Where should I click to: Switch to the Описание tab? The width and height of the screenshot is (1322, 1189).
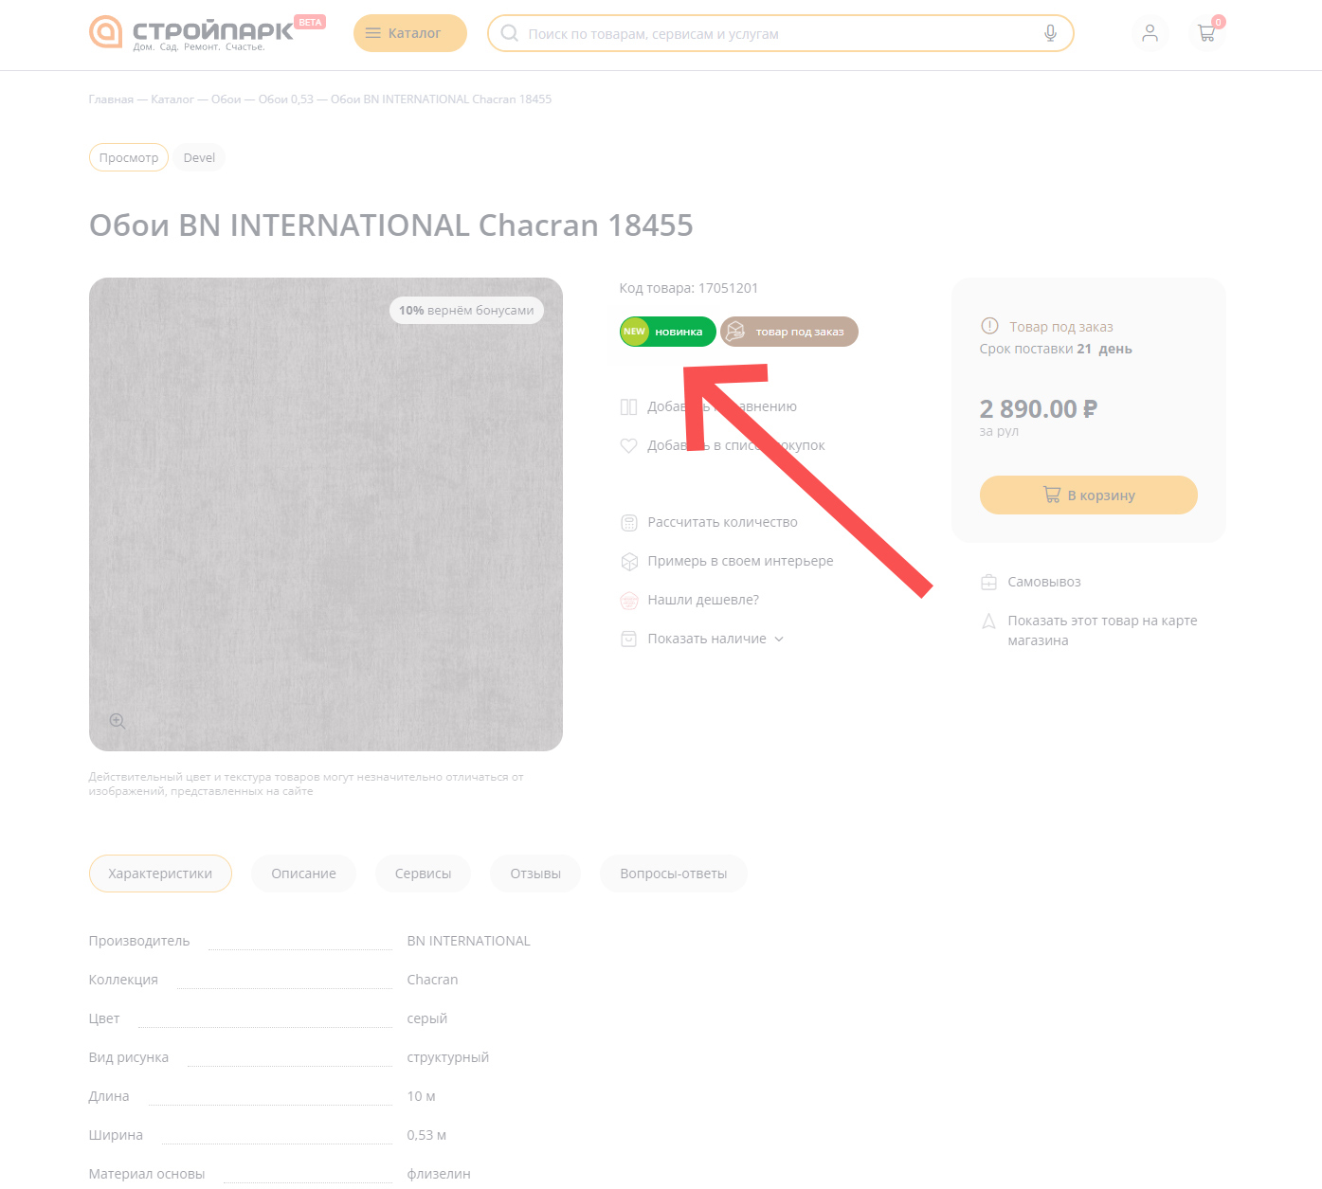[303, 874]
